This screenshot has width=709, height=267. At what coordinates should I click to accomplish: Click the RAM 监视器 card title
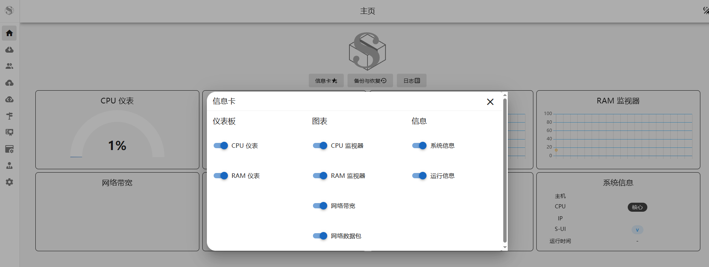click(x=618, y=101)
